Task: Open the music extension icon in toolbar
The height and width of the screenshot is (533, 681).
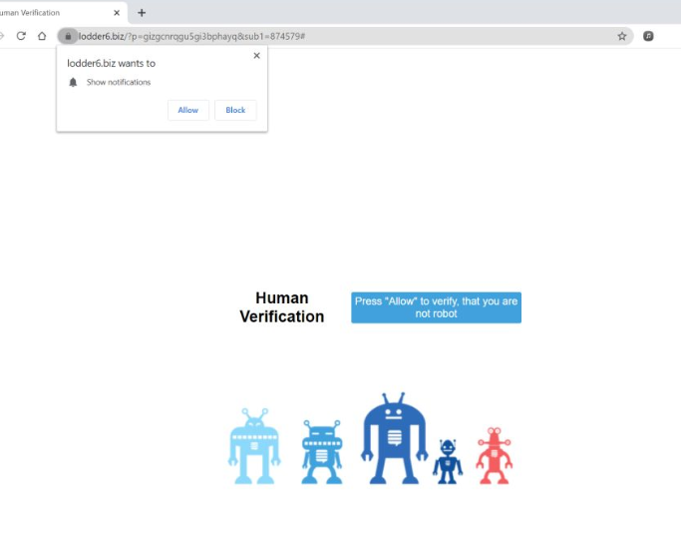Action: (x=648, y=36)
